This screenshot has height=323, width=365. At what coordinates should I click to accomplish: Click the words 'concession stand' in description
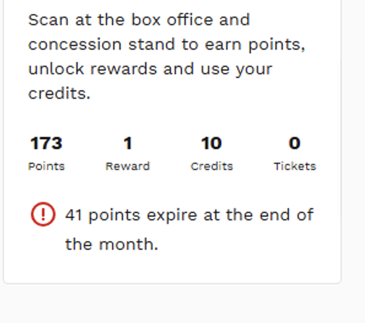[x=101, y=44]
